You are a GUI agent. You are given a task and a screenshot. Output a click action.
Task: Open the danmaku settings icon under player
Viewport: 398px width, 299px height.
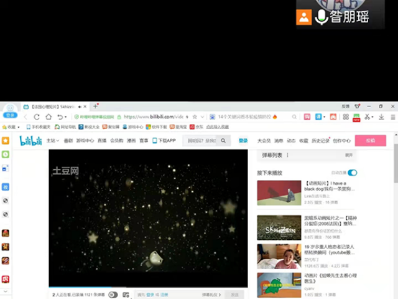click(x=126, y=295)
